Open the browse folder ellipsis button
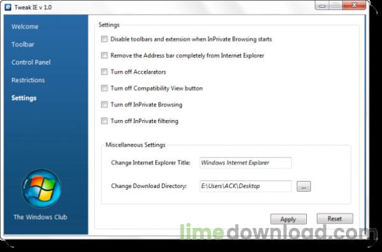382x252 pixels. pyautogui.click(x=304, y=187)
